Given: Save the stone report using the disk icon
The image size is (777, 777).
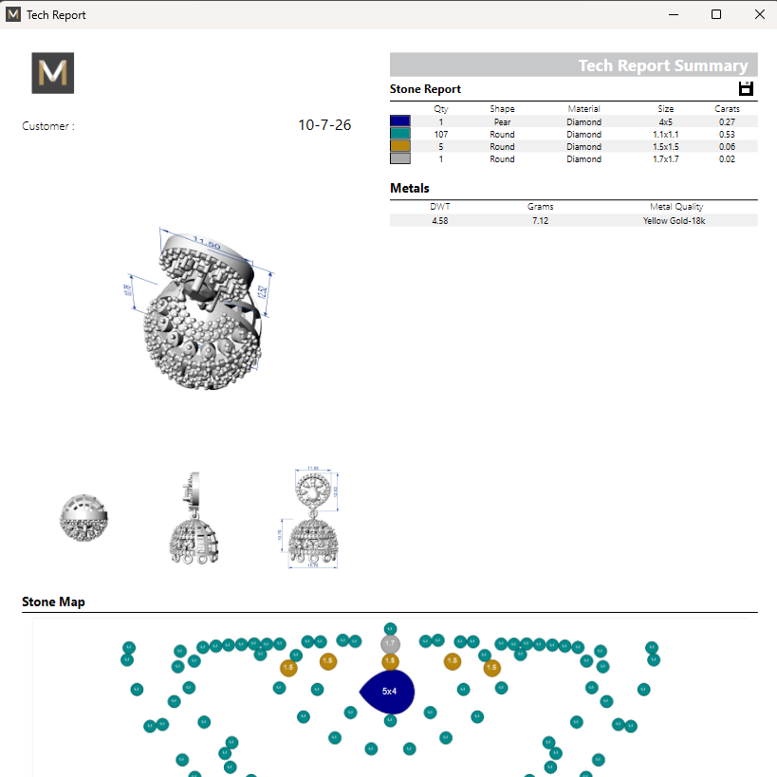Looking at the screenshot, I should click(746, 88).
